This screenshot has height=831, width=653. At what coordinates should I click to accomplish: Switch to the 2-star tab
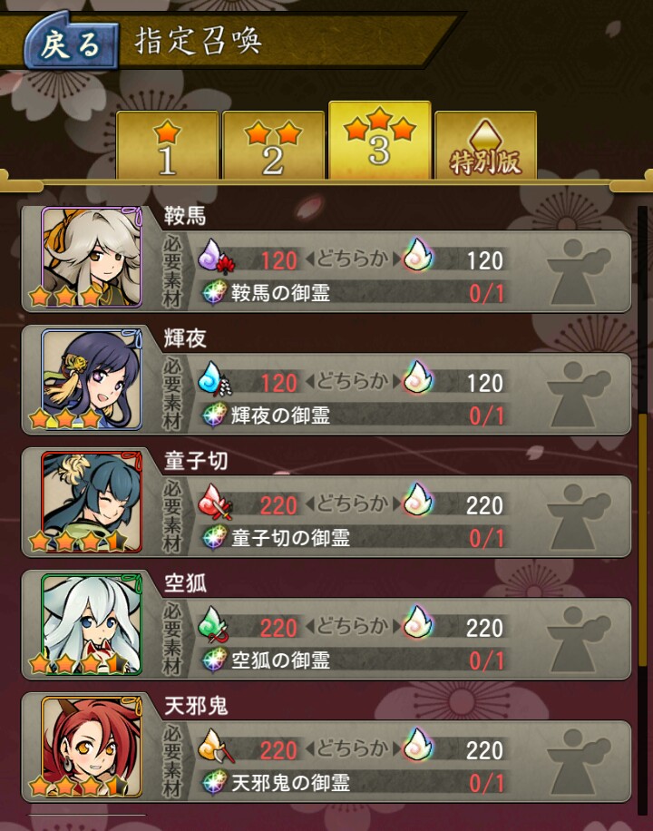[x=273, y=144]
